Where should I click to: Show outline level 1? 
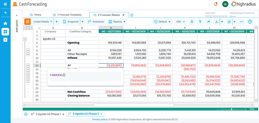click(24, 27)
